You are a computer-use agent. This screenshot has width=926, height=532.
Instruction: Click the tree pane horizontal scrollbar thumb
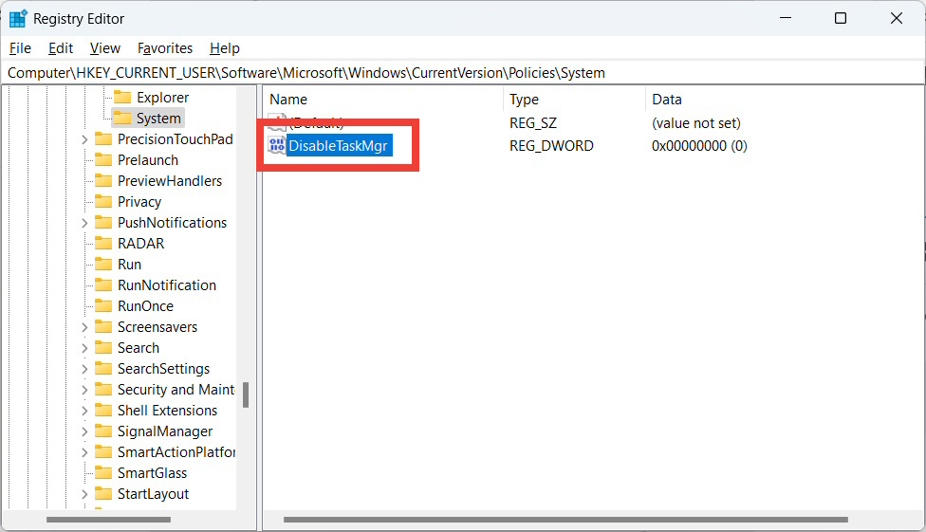coord(109,520)
